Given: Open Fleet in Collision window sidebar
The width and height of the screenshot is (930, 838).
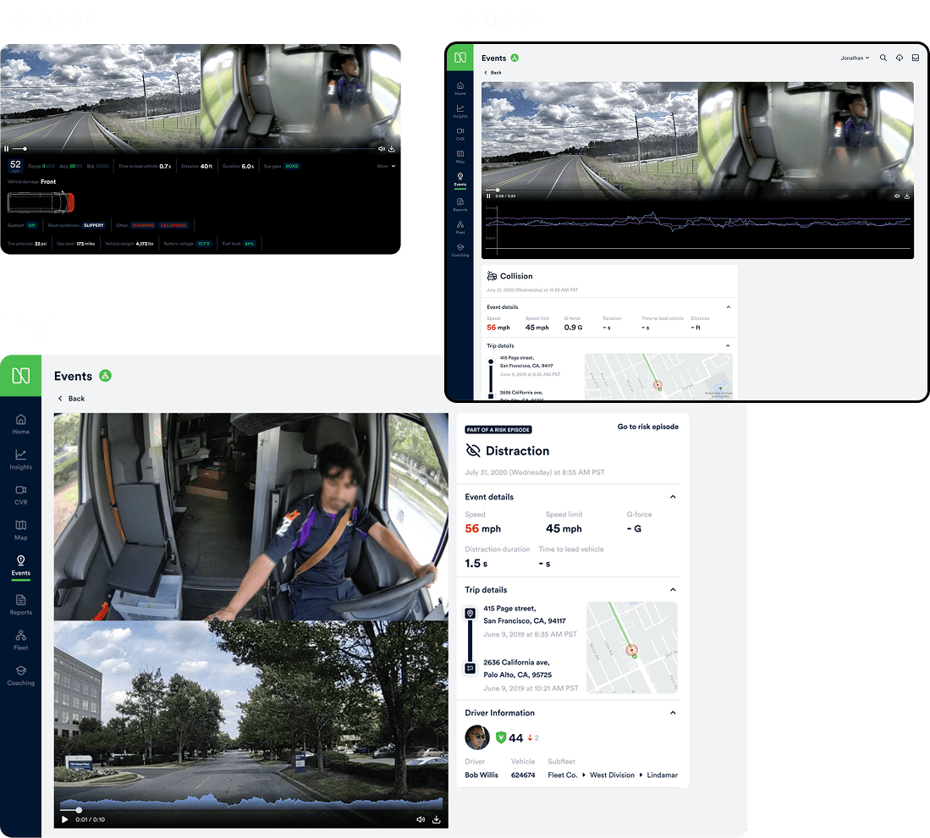Looking at the screenshot, I should (460, 228).
